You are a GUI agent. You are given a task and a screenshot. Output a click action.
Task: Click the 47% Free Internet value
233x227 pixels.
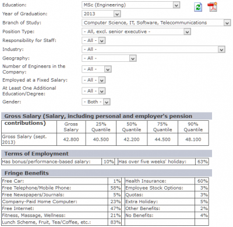(115, 208)
